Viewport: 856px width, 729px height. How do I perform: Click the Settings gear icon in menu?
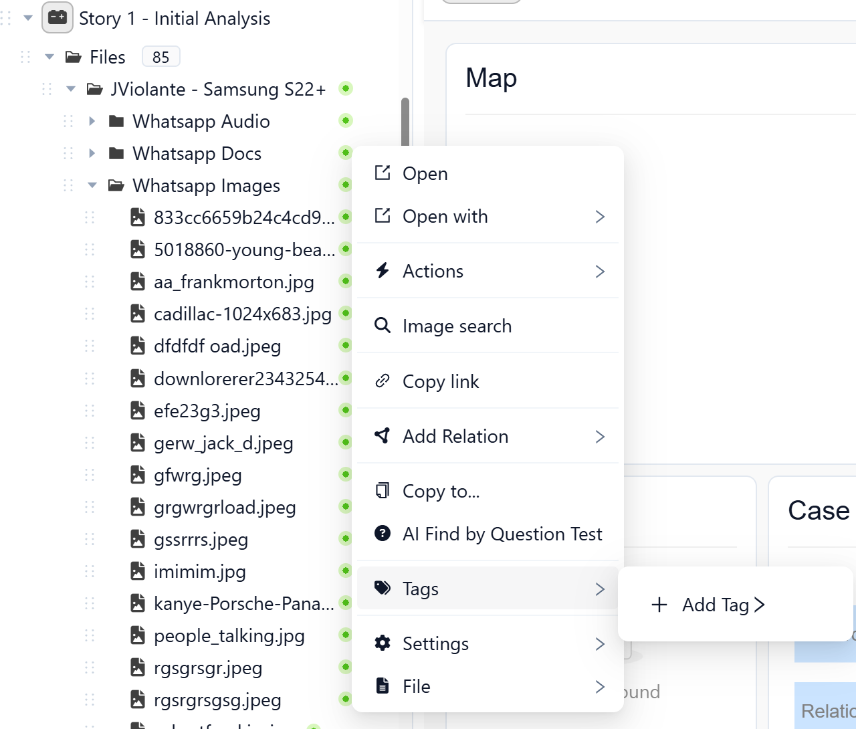(x=383, y=643)
